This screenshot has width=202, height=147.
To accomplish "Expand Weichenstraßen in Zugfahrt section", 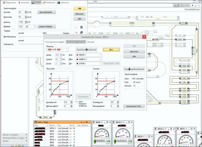I will (x=26, y=138).
